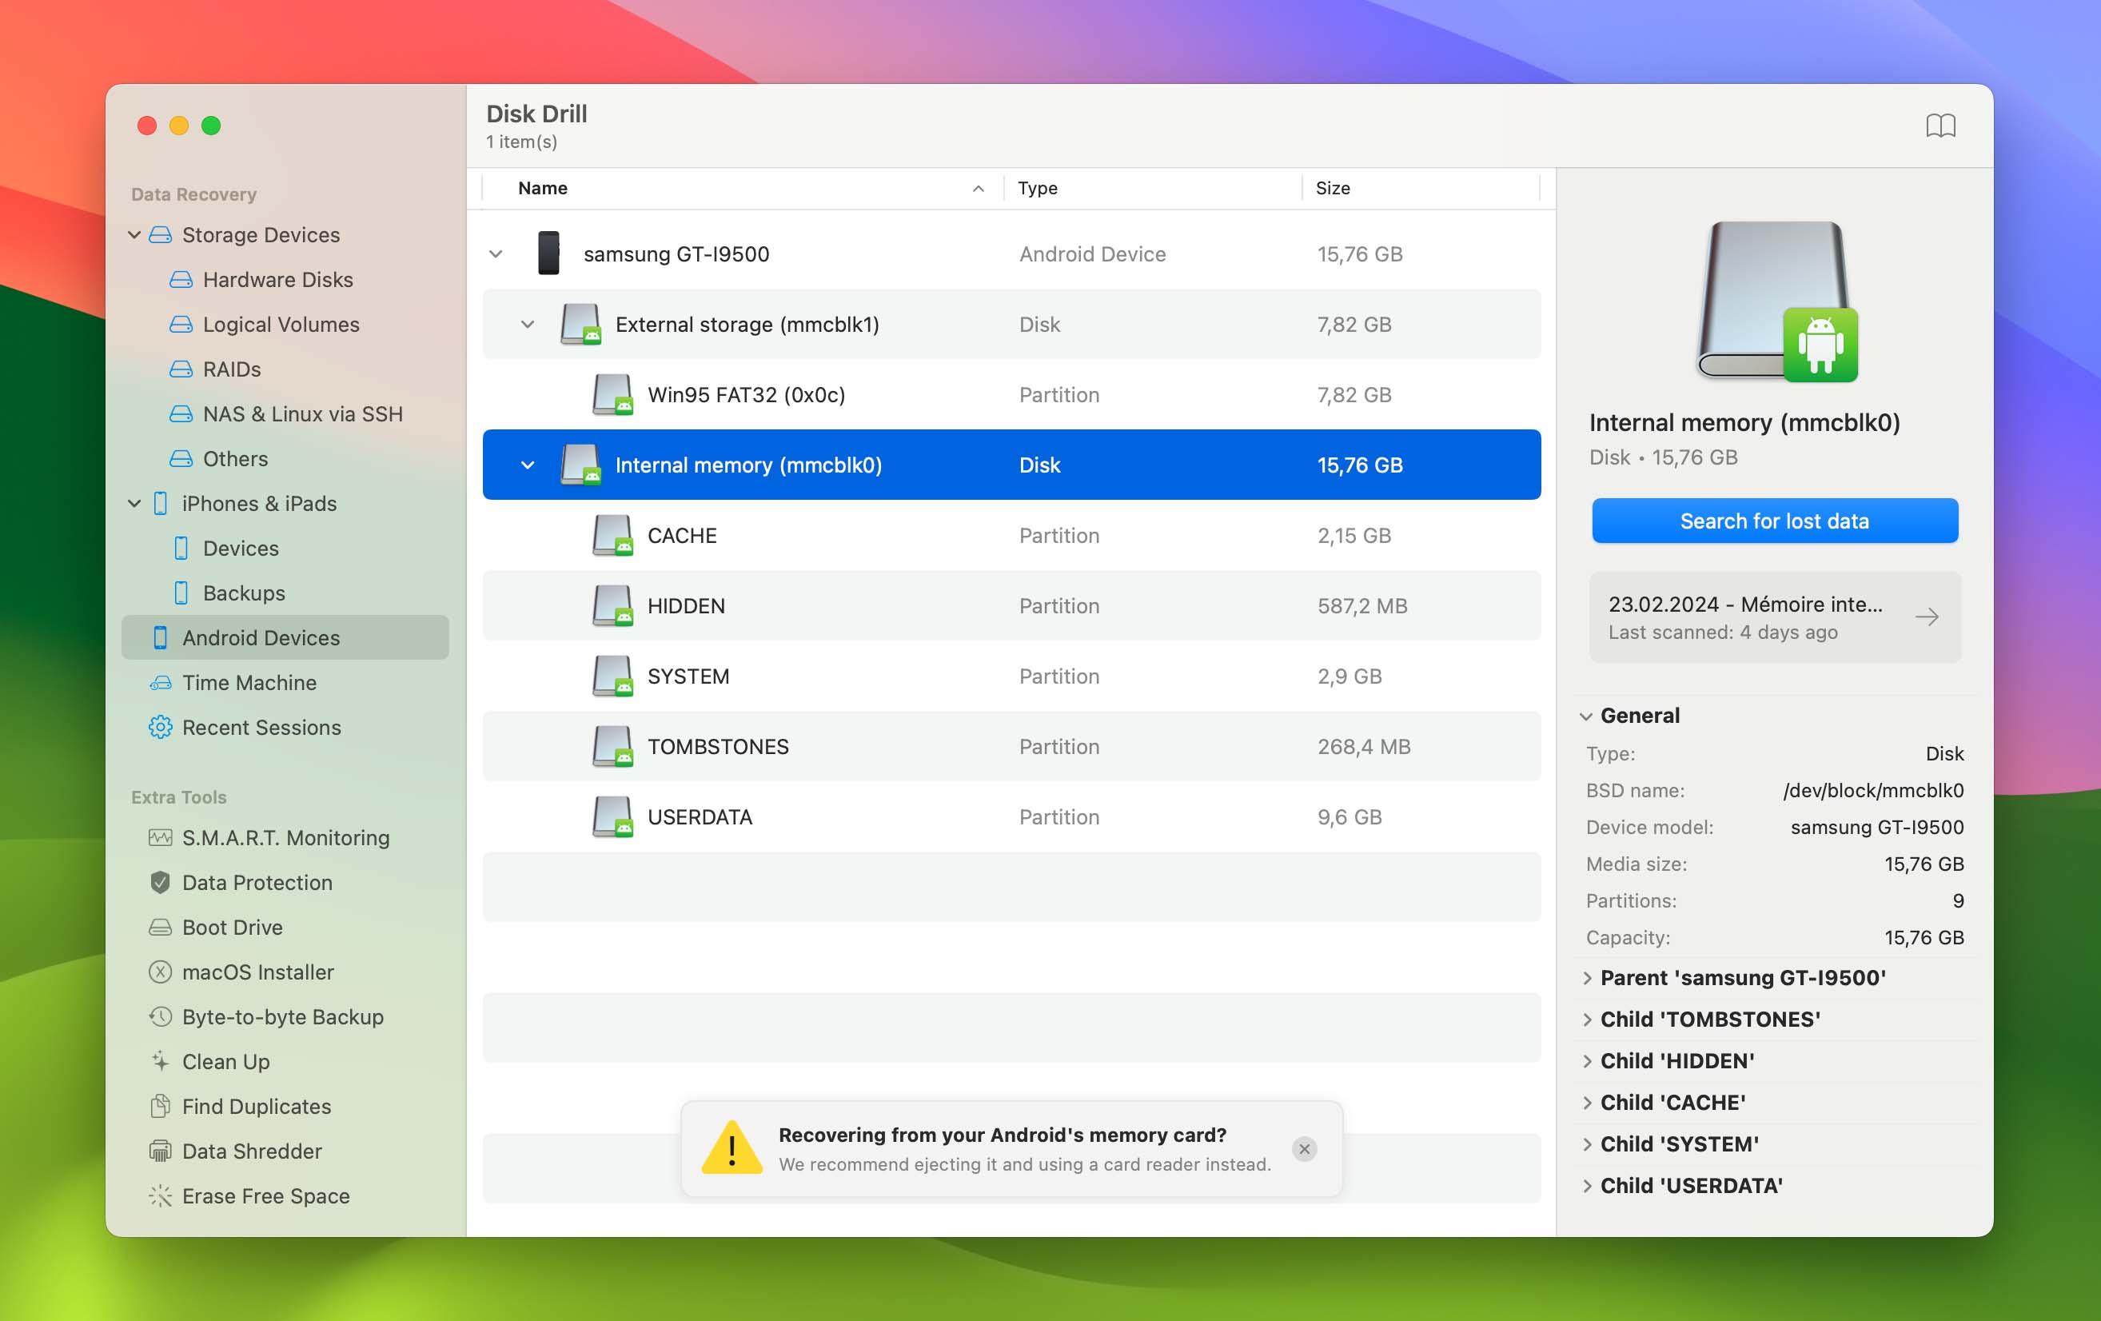Click the Byte-to-byte Backup icon
This screenshot has height=1321, width=2101.
click(158, 1015)
